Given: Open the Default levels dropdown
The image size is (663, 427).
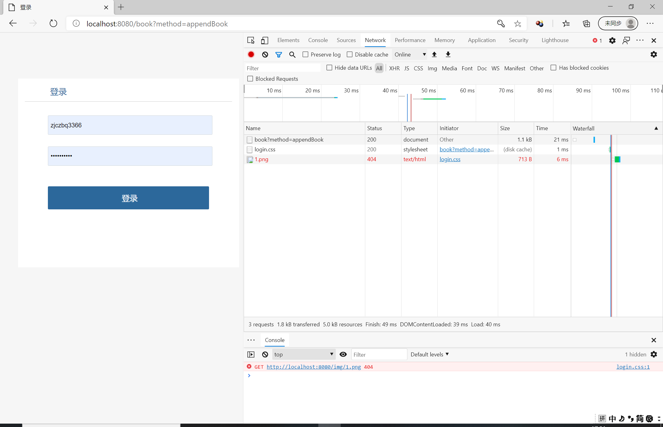Looking at the screenshot, I should (429, 355).
